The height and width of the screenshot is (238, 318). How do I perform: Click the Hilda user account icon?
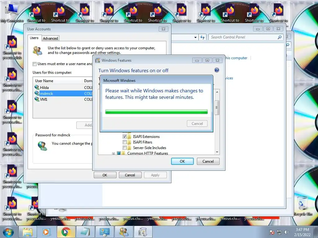coord(37,87)
